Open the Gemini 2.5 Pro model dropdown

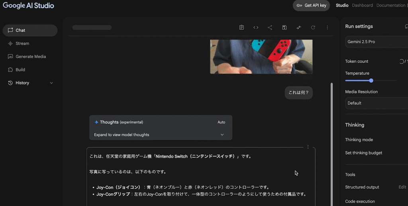click(x=377, y=42)
